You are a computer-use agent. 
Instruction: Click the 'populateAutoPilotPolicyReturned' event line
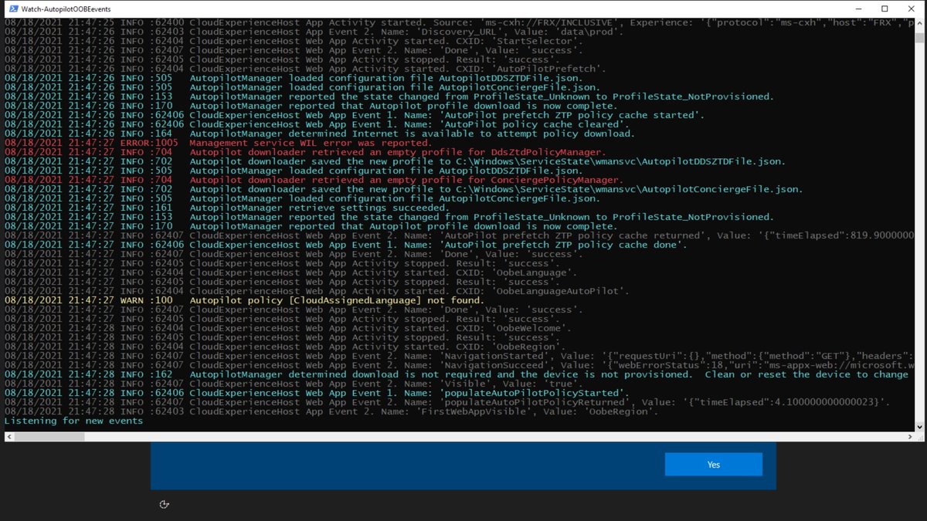pos(447,402)
